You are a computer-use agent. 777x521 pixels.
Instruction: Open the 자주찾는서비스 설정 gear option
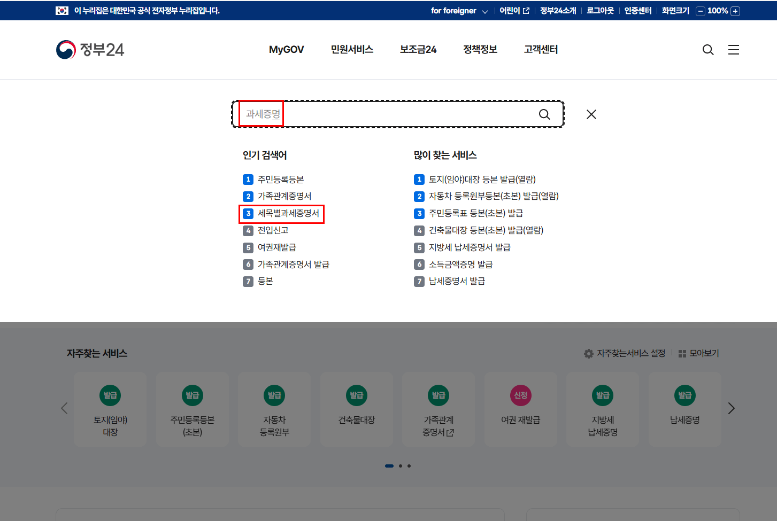626,353
